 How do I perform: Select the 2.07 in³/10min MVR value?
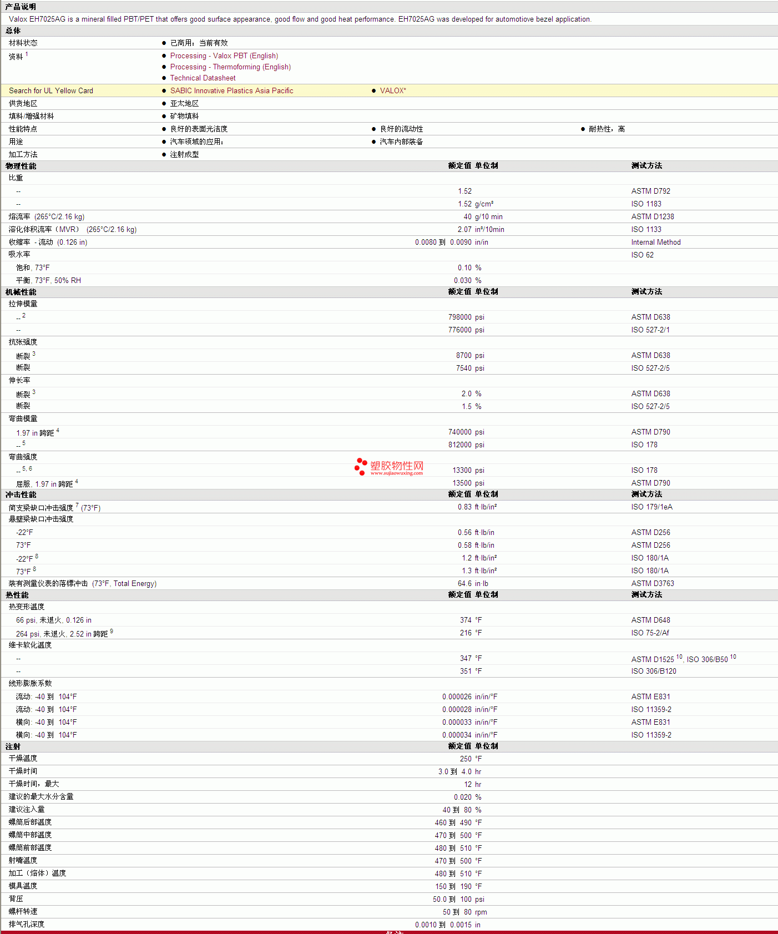tap(481, 229)
